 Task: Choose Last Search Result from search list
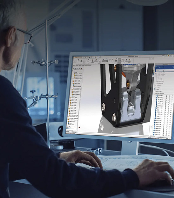click(160, 81)
